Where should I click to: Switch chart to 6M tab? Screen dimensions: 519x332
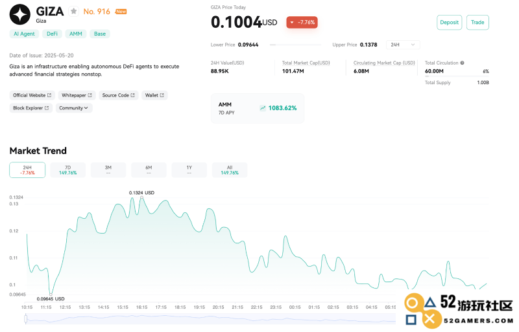pyautogui.click(x=149, y=170)
